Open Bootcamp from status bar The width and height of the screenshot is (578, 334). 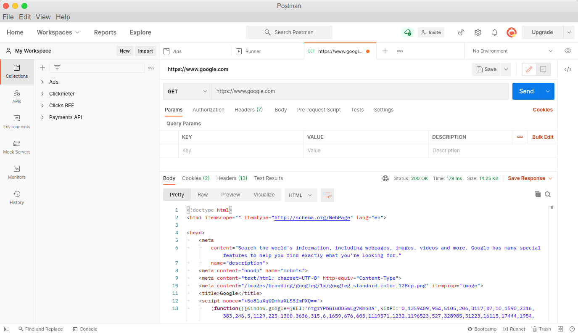coord(482,329)
